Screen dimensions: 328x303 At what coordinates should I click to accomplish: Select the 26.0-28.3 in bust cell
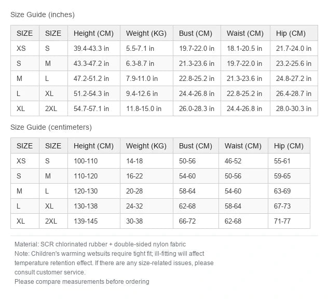coord(197,108)
